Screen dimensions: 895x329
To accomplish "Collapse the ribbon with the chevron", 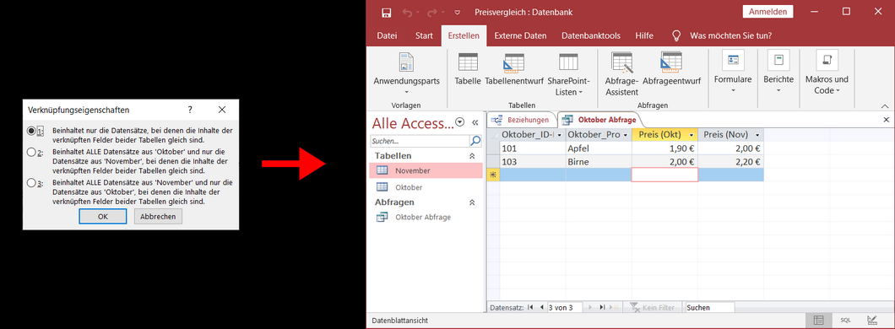I will click(x=886, y=106).
